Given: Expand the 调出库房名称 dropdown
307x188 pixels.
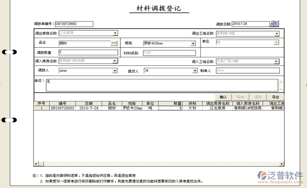Looking at the screenshot, I should 115,33.
